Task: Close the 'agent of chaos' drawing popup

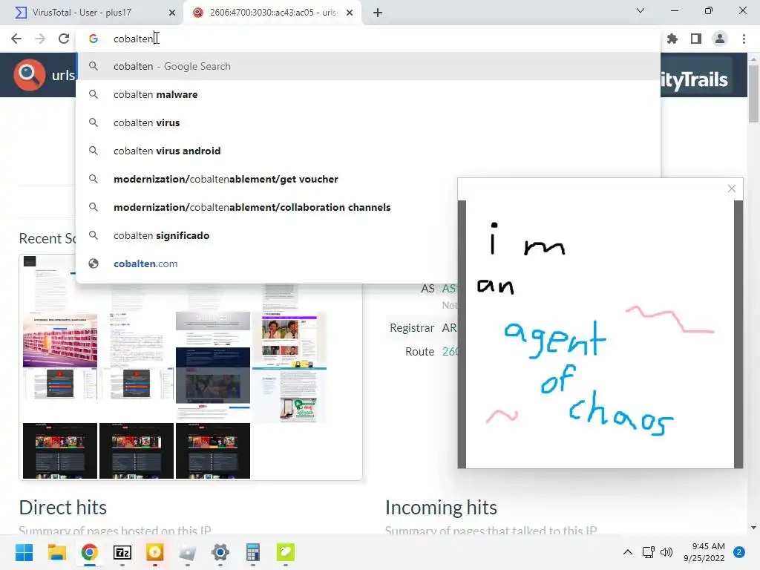Action: point(731,189)
